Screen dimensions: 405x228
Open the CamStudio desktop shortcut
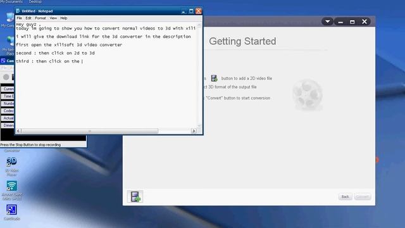point(11,212)
